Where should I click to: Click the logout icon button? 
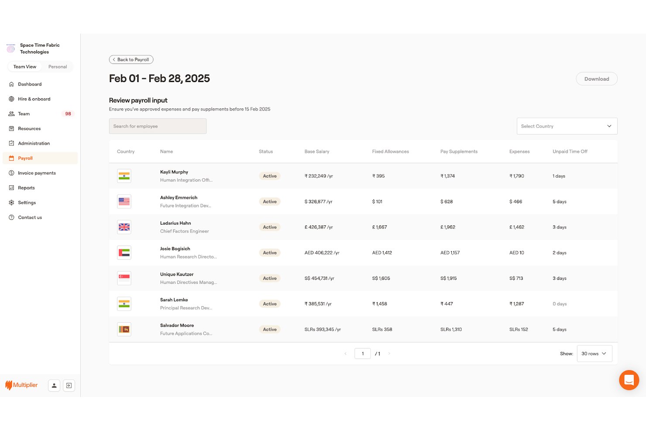point(69,386)
